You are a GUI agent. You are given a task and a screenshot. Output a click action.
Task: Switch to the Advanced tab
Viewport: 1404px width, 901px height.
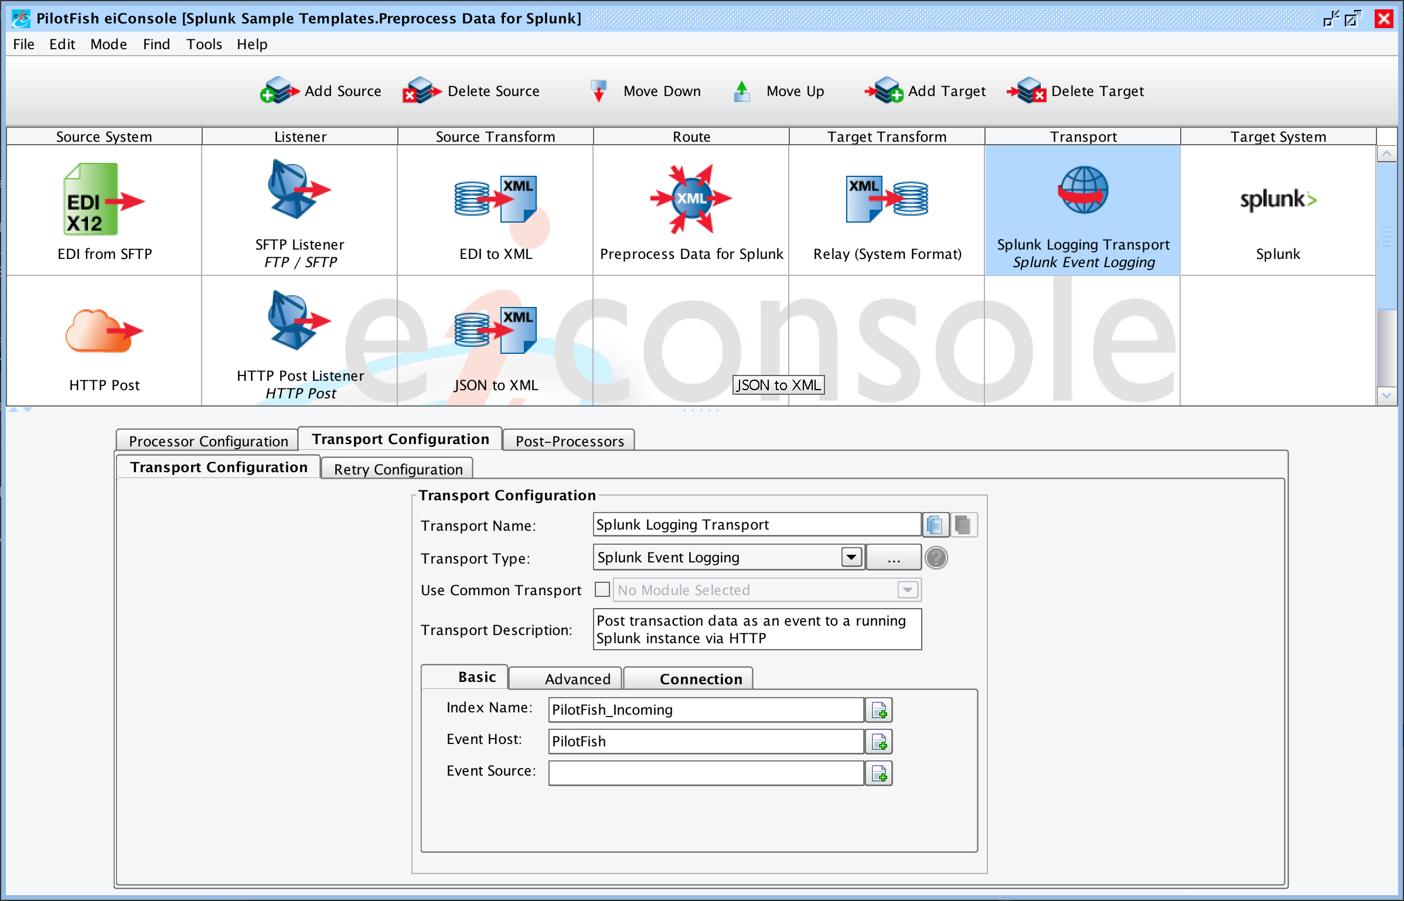pos(566,679)
